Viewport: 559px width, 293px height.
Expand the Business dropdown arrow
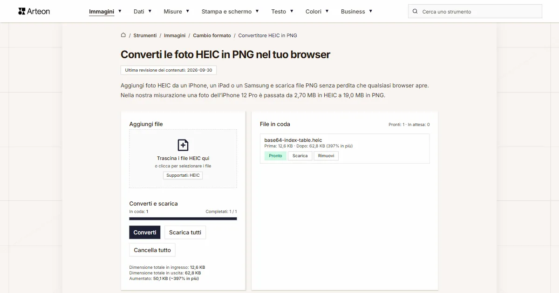pos(371,11)
